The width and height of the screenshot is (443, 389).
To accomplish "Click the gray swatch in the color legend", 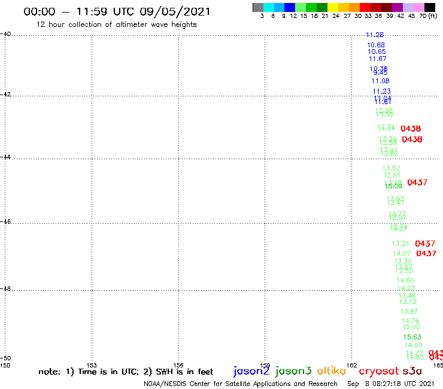I will click(258, 7).
